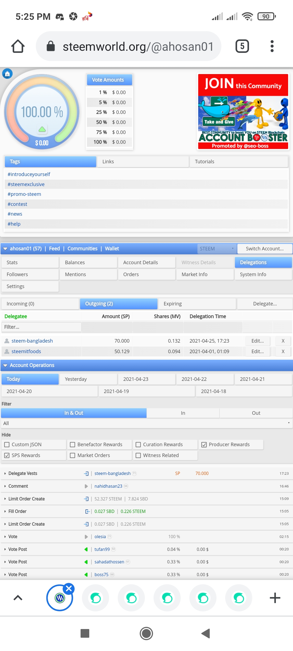The height and width of the screenshot is (651, 293).
Task: Expand the Fill Order operation row
Action: [x=5, y=512]
